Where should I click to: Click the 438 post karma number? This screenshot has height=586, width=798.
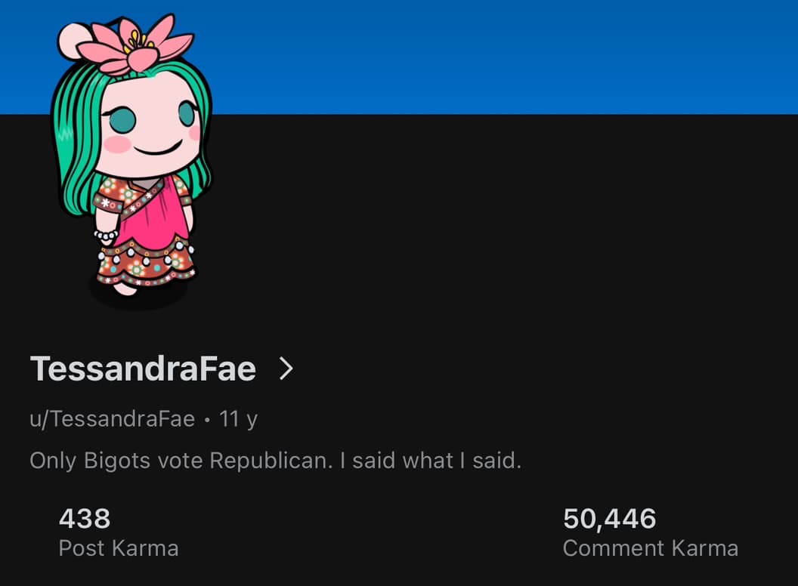click(85, 518)
